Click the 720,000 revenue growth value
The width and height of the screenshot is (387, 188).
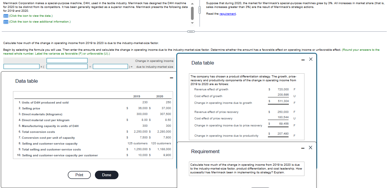point(283,89)
